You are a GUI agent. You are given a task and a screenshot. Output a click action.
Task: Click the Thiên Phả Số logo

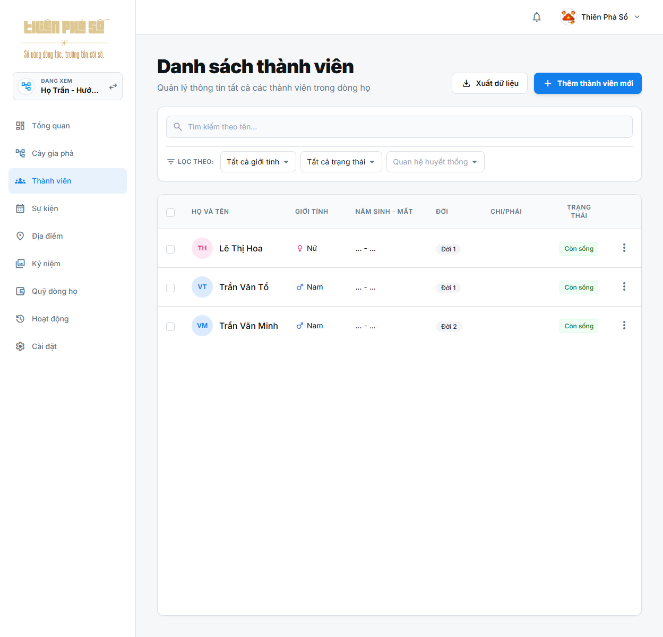click(x=65, y=39)
